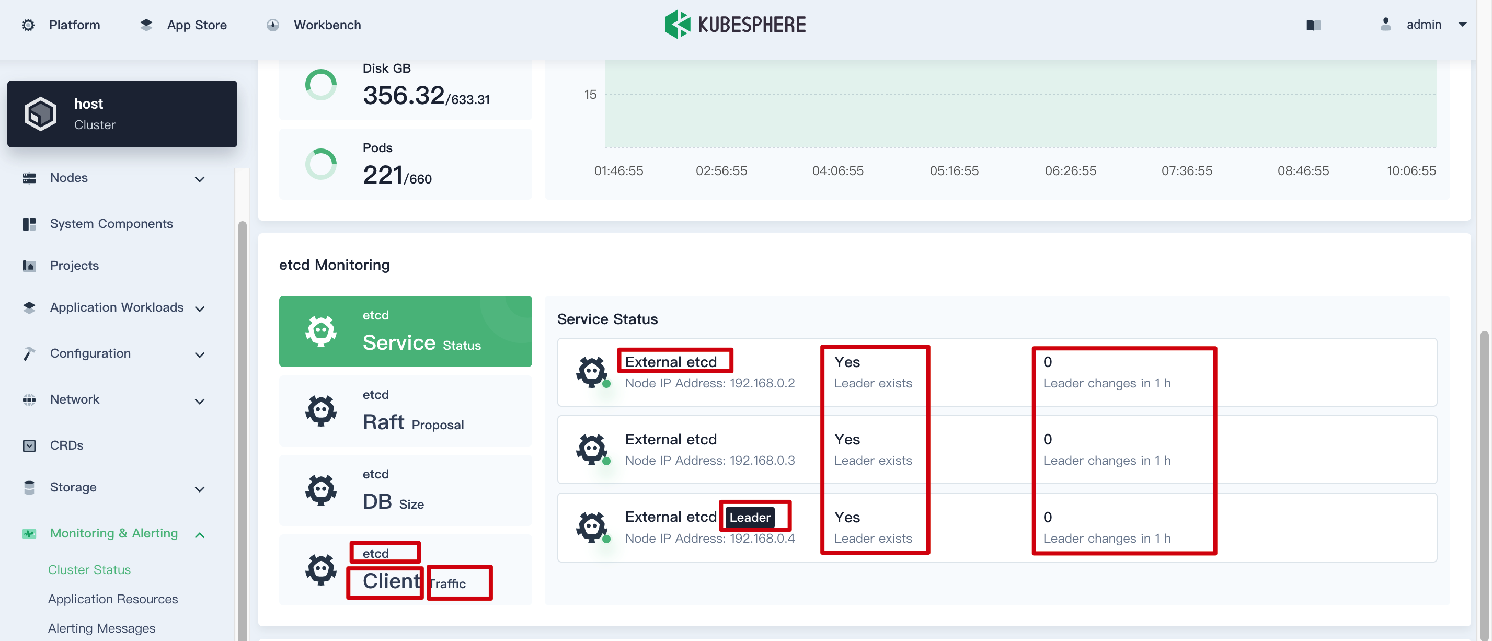Screen dimensions: 1492x641
Task: Expand the Nodes sidebar menu
Action: click(x=200, y=179)
